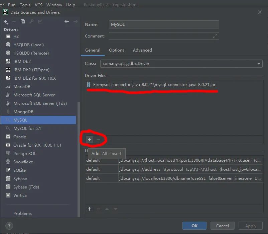Screen dimensions: 268x234
Task: Select Microsoft SQL Server (jTds) driver
Action: tap(38, 103)
